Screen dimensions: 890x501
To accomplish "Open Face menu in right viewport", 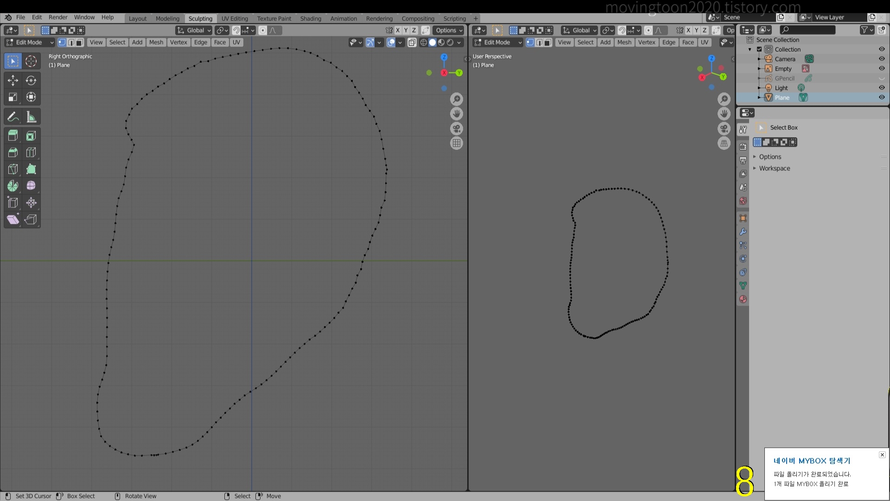I will pyautogui.click(x=688, y=42).
